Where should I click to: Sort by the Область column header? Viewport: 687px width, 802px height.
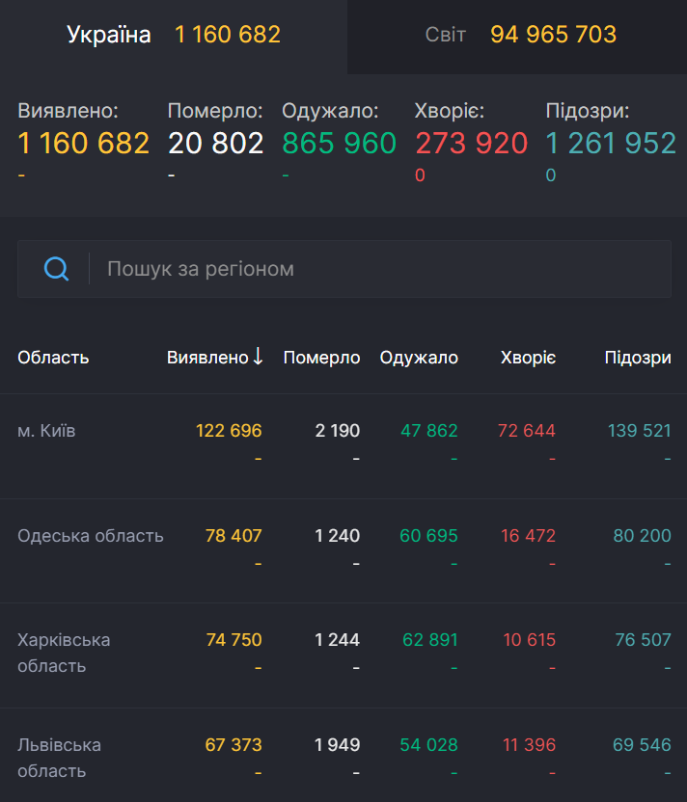tap(53, 358)
